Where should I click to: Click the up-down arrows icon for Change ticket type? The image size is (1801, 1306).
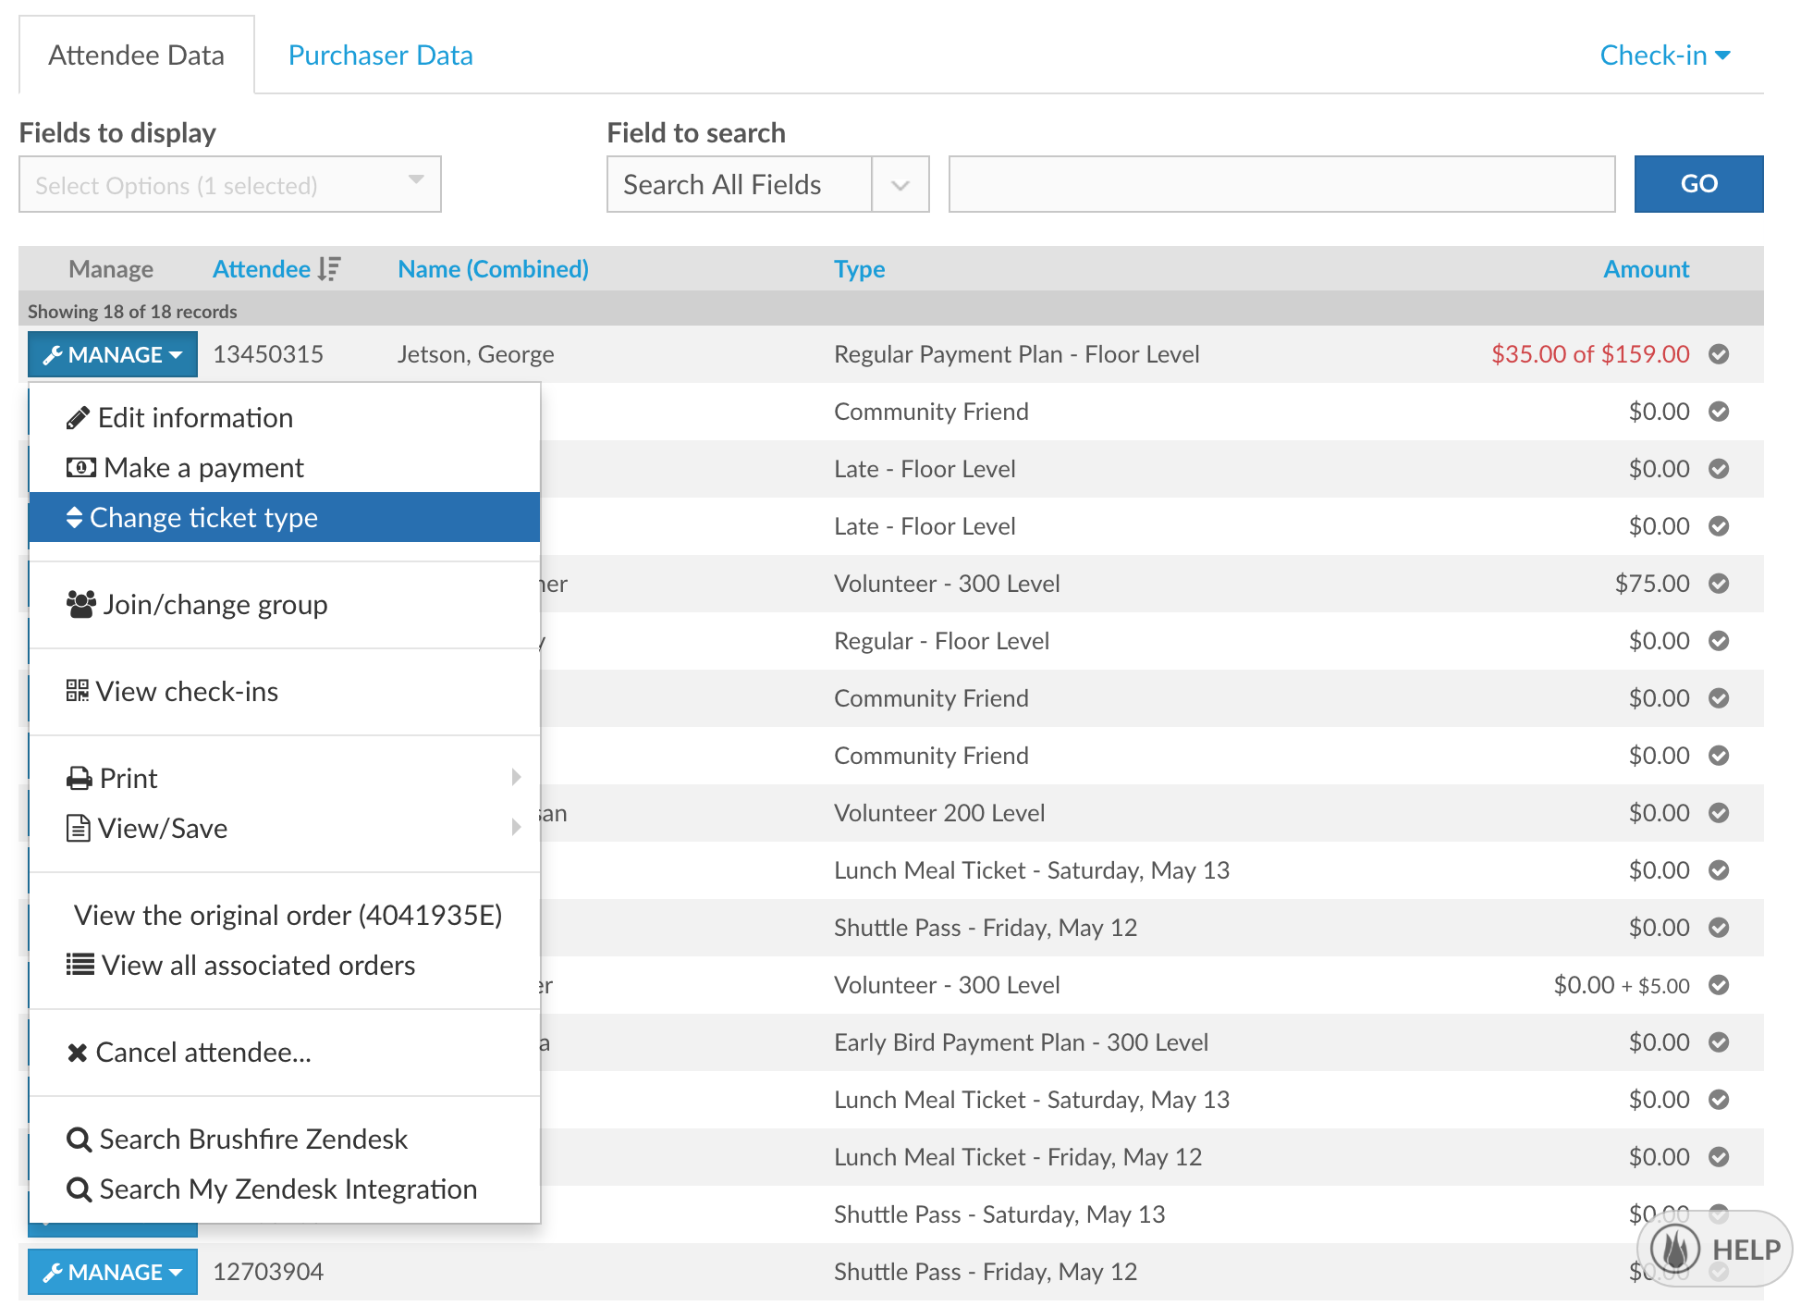pyautogui.click(x=74, y=518)
